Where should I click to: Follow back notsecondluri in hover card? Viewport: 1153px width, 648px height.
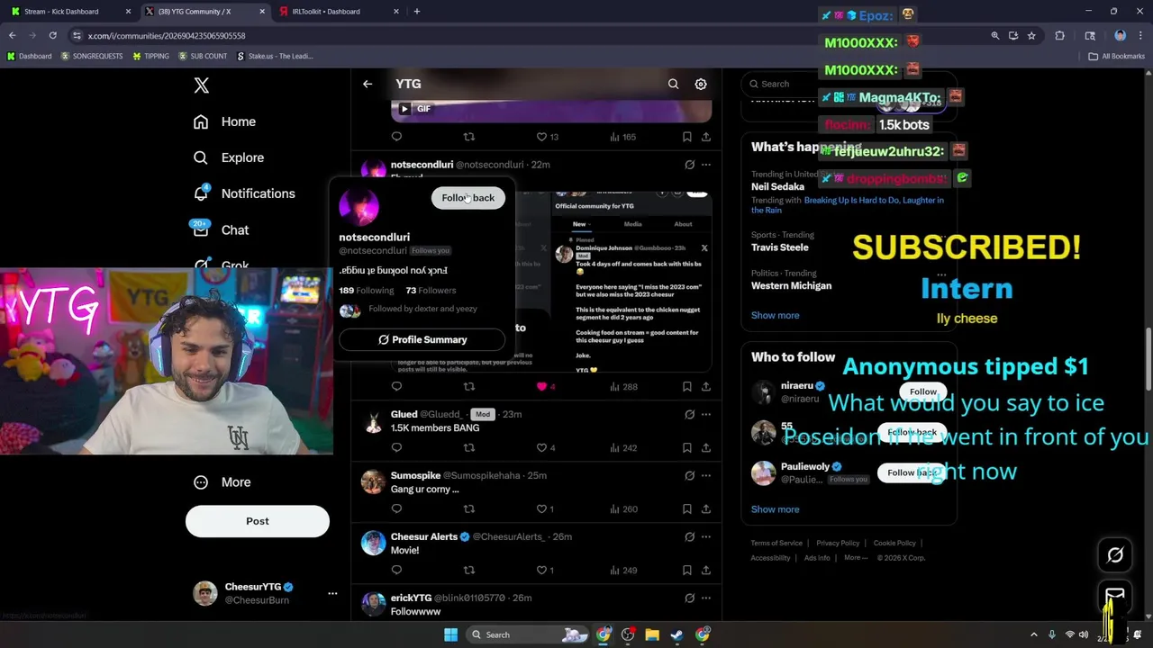click(468, 198)
